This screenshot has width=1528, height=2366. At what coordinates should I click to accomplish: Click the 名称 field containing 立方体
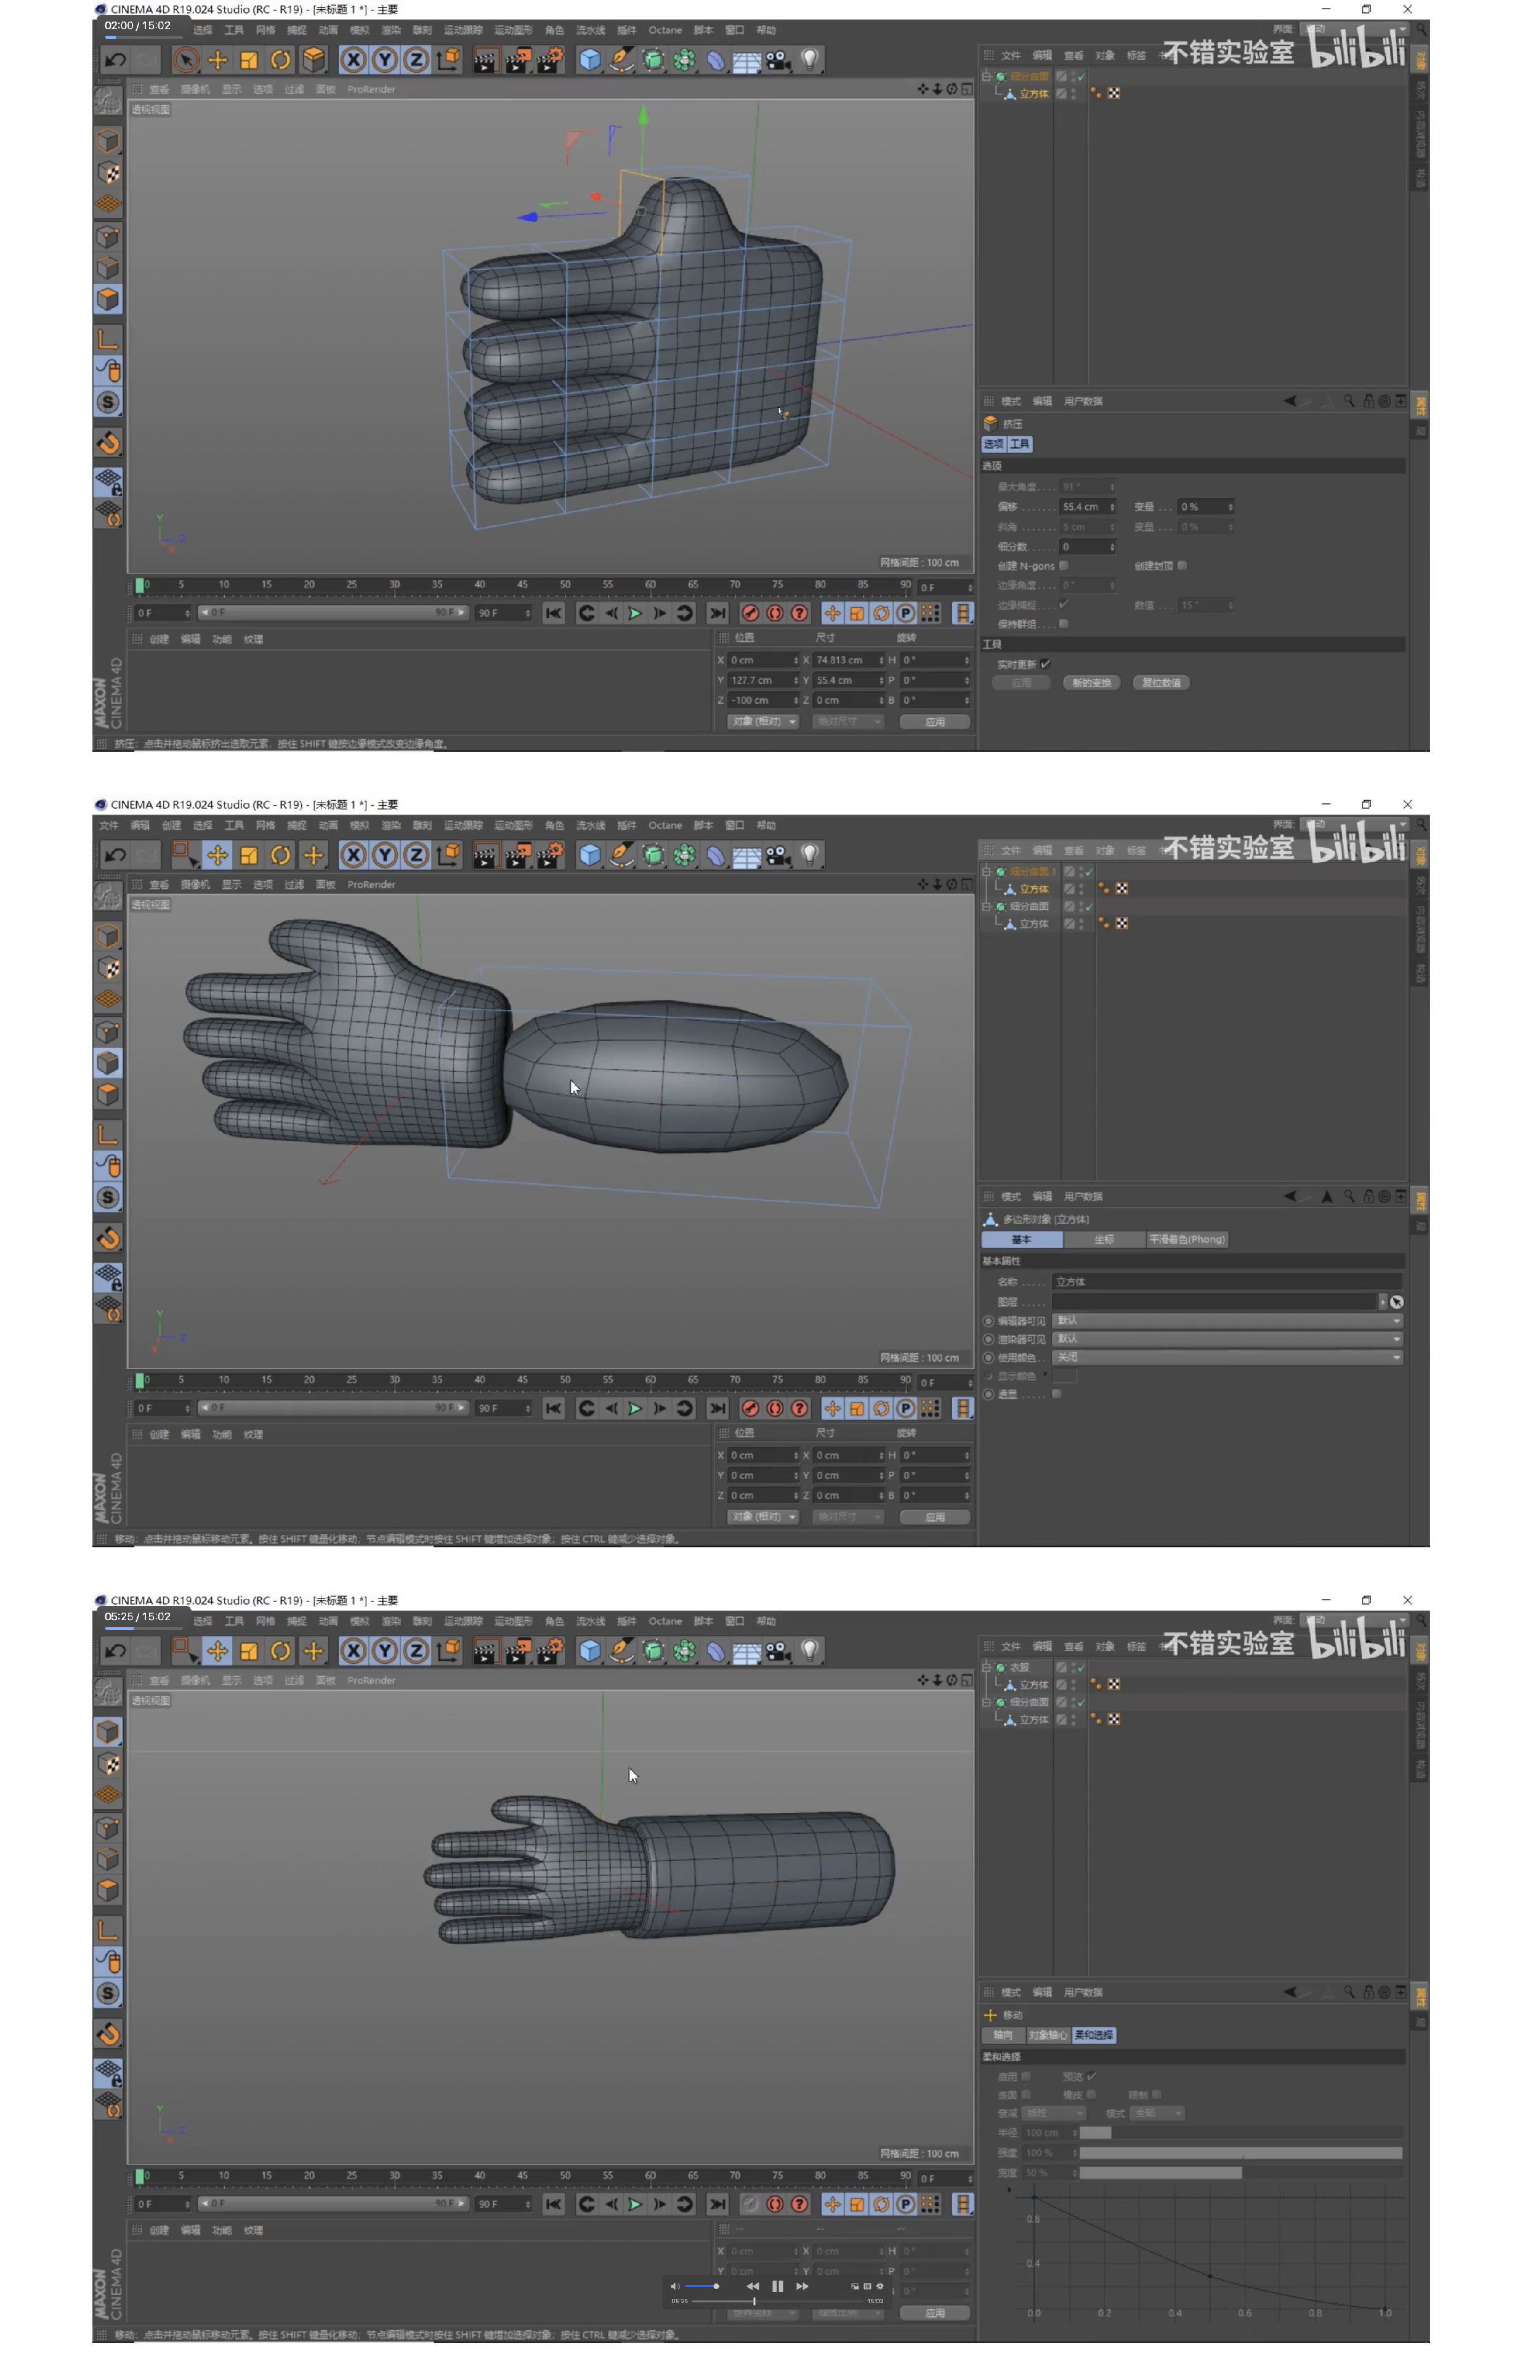(x=1227, y=1281)
